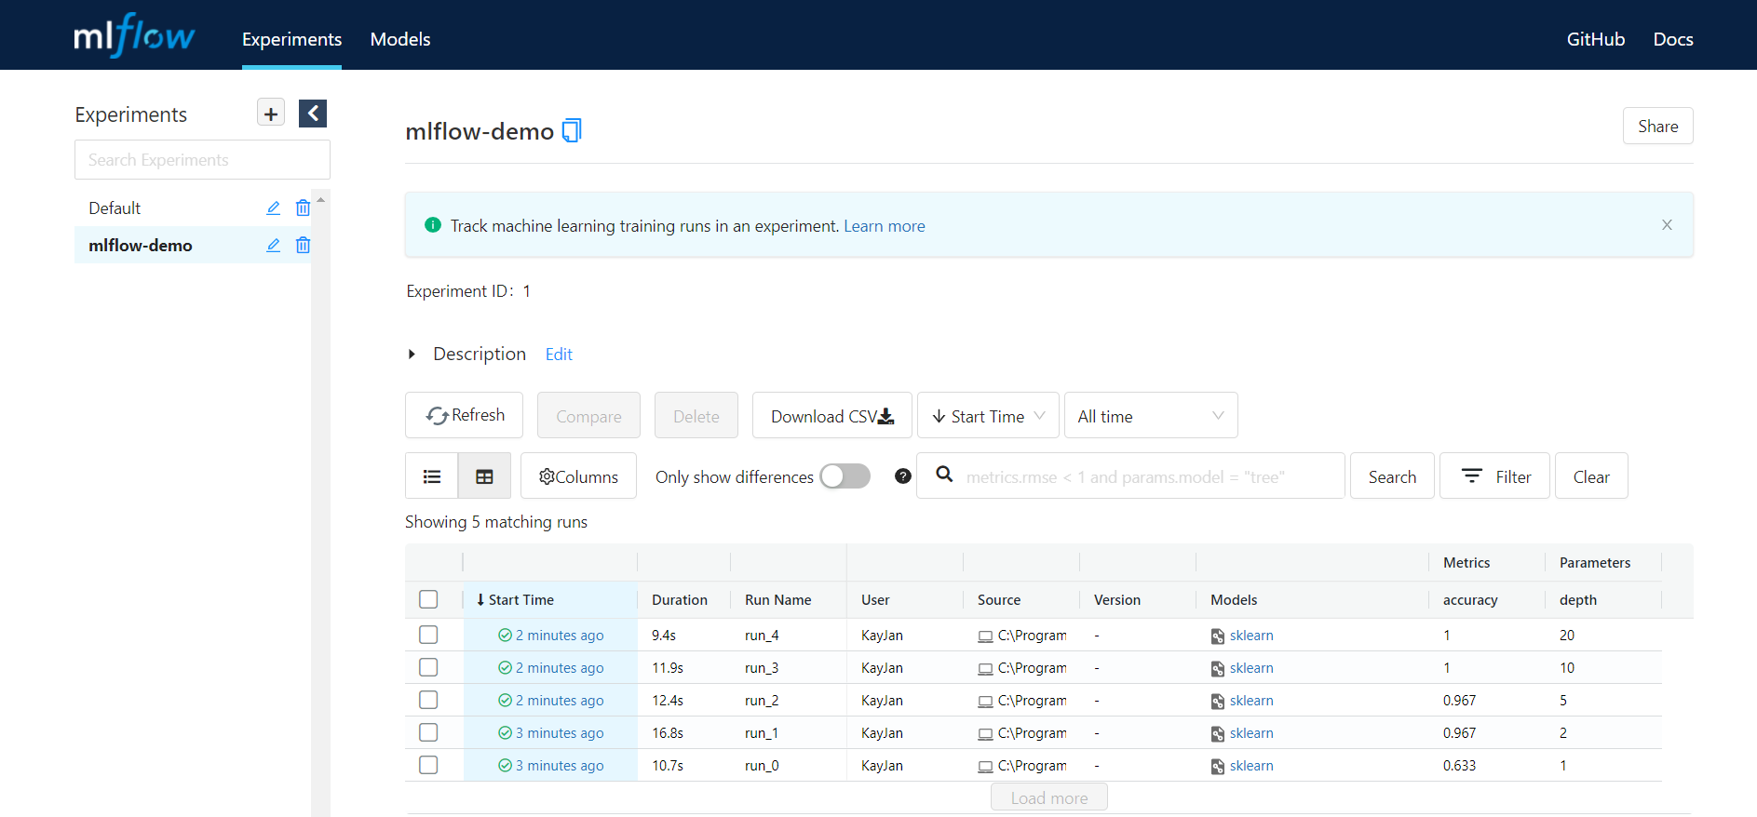Select the checkbox for run_4

428,635
